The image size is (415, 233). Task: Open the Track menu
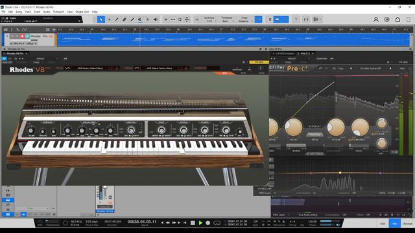point(28,12)
